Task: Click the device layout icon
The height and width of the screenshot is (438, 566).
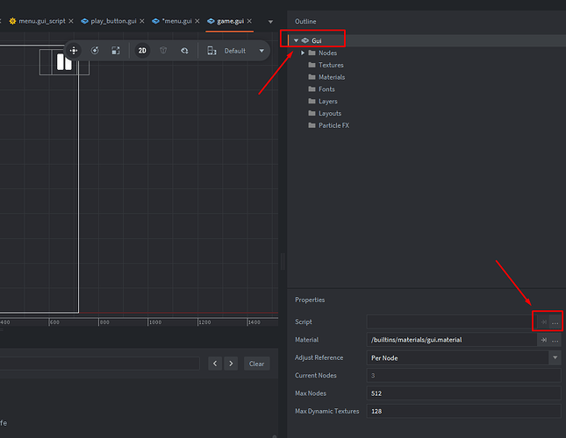Action: coord(211,51)
